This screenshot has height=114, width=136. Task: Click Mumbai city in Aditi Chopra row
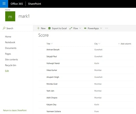[x=98, y=98]
